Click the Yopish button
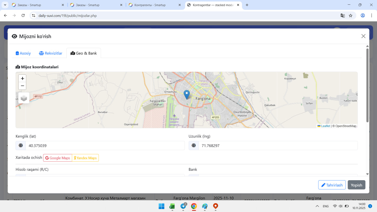 [x=356, y=185]
